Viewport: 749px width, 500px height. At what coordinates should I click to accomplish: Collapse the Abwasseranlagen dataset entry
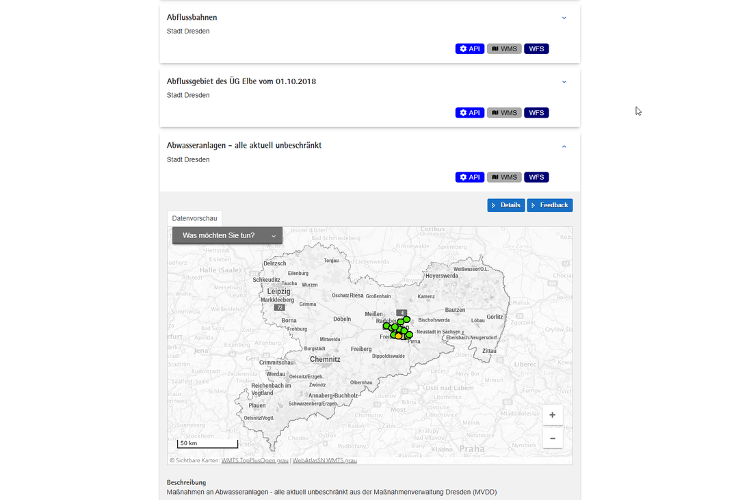pyautogui.click(x=564, y=146)
